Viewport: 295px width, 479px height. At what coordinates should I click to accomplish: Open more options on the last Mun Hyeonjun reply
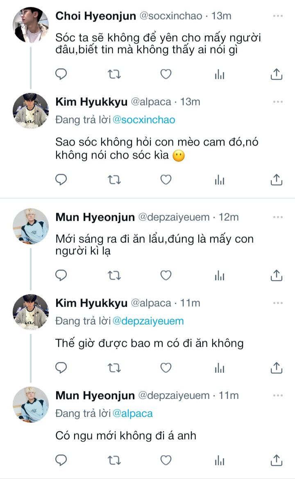pos(278,396)
